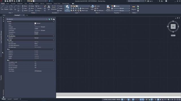
Task: Toggle snap mode in status bar
Action: (124, 100)
